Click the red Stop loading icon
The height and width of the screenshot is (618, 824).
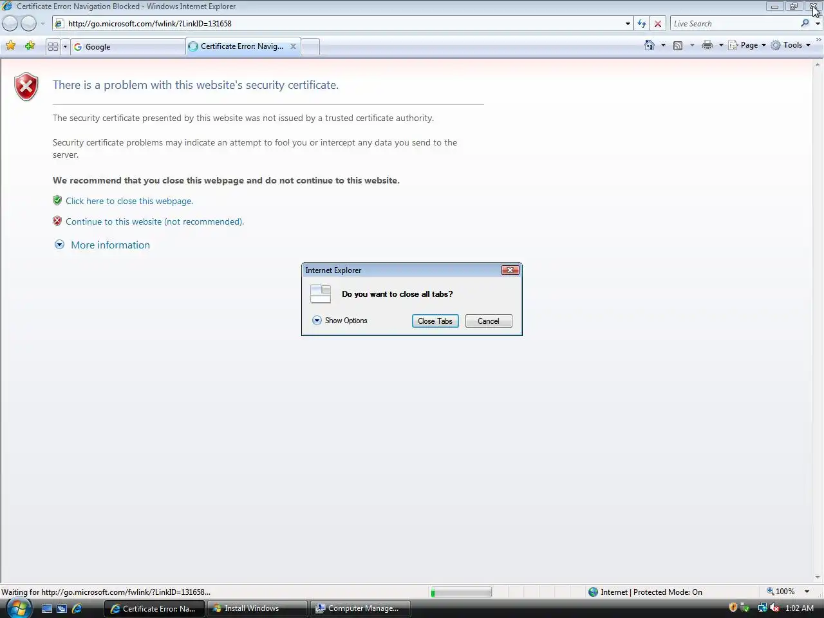tap(658, 24)
